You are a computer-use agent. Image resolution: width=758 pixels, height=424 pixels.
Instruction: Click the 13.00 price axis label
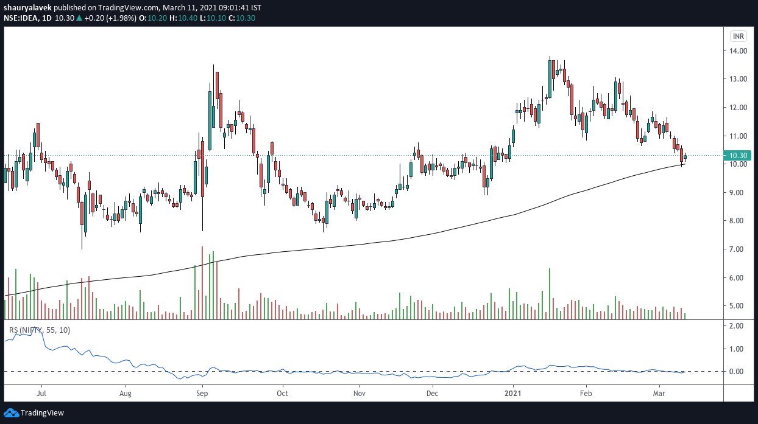click(x=739, y=79)
